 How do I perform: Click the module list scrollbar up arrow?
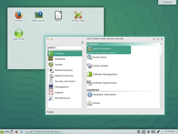pos(161,44)
